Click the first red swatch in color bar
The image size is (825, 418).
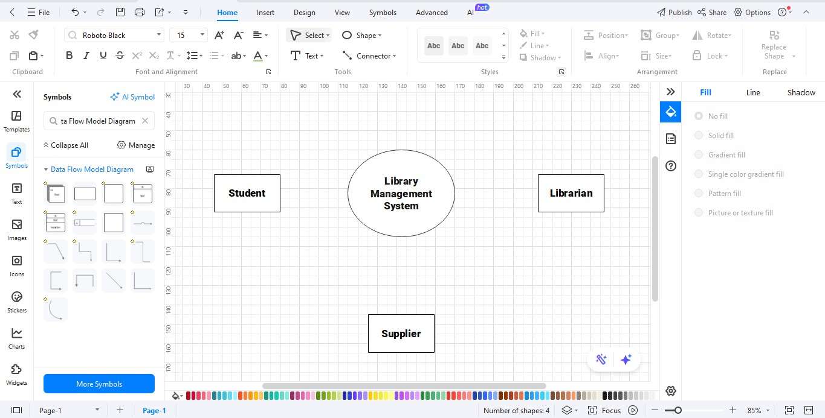(x=189, y=396)
